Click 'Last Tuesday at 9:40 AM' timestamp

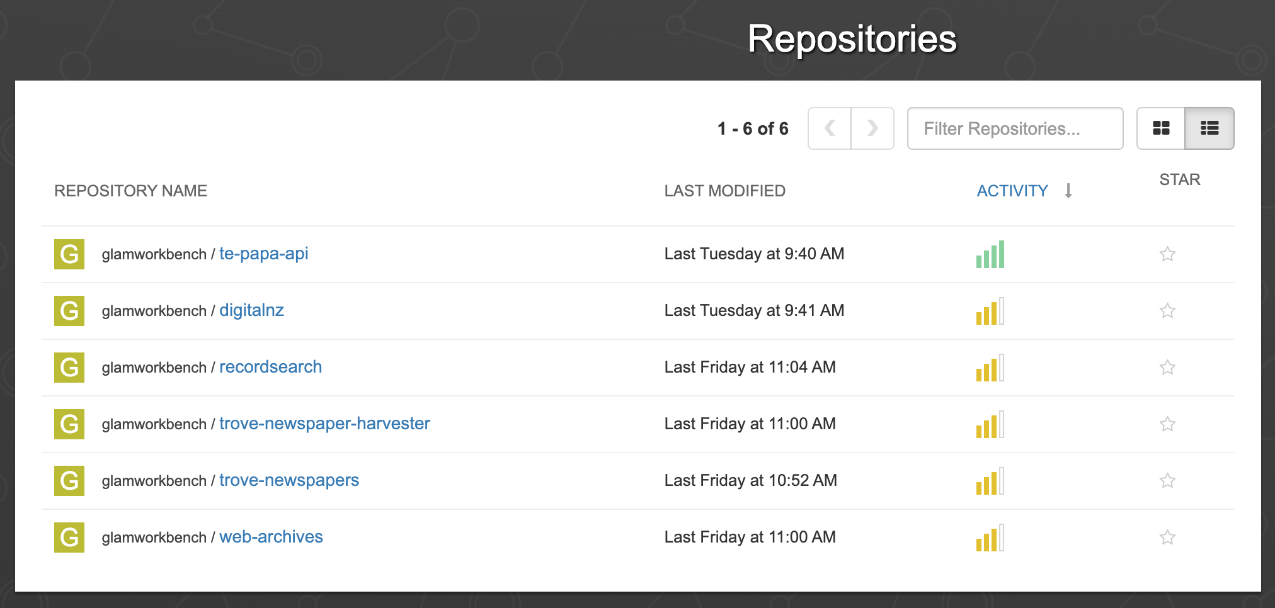coord(754,254)
